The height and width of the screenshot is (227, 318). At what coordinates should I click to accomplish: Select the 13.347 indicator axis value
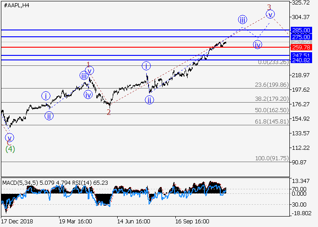click(301, 181)
